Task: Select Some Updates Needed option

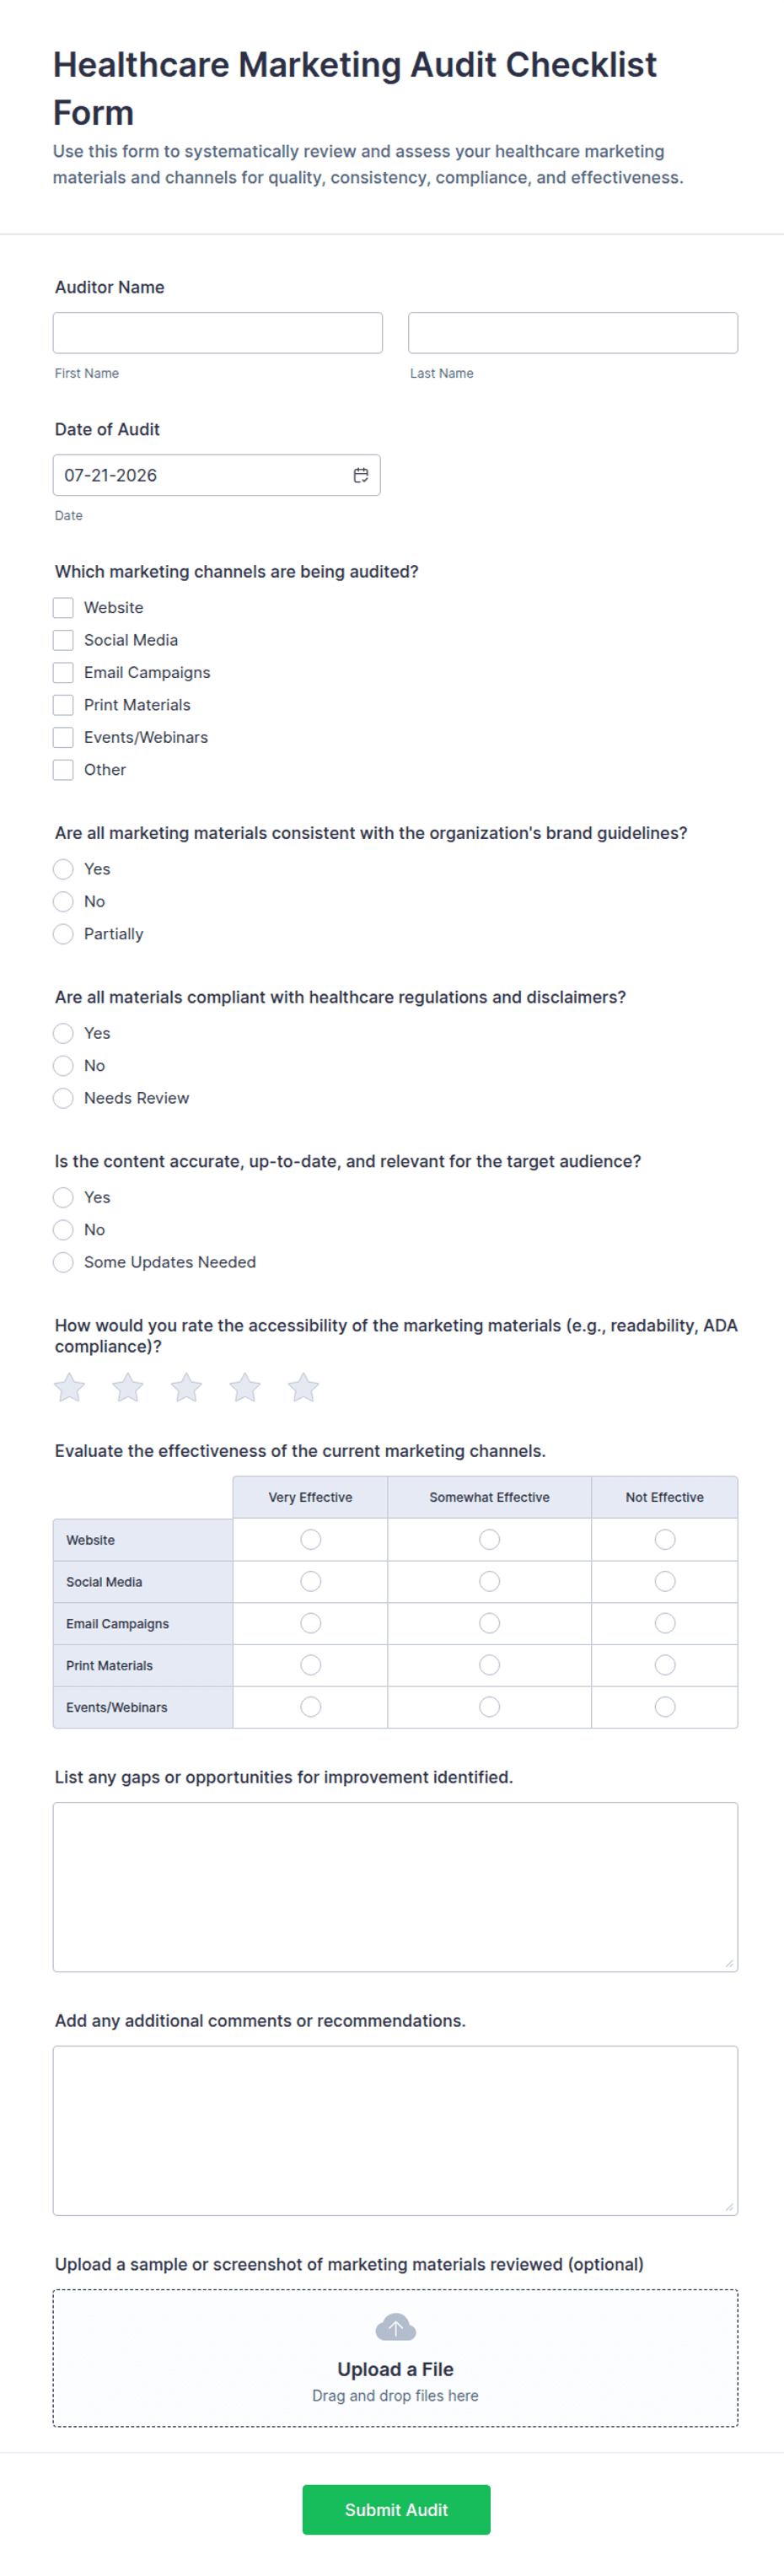Action: [x=63, y=1262]
